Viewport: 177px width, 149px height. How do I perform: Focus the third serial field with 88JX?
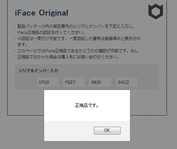point(100,82)
